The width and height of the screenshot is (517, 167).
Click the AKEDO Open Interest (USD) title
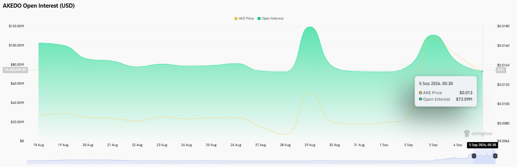pyautogui.click(x=39, y=6)
